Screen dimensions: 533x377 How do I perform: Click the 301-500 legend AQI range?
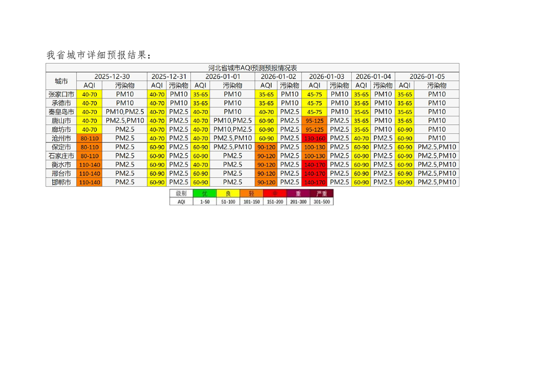(321, 201)
